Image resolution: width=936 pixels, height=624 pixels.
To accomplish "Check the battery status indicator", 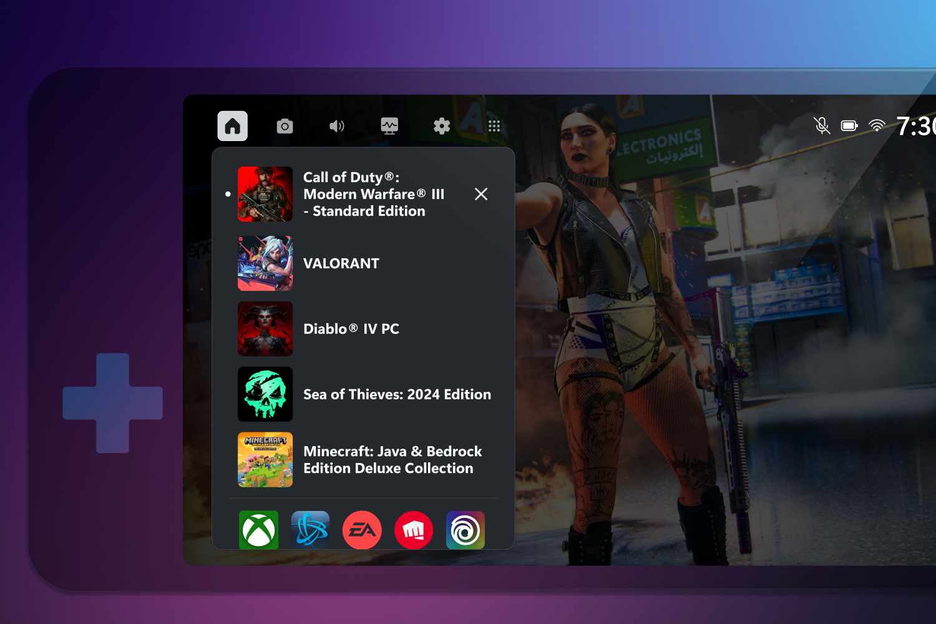I will (849, 125).
